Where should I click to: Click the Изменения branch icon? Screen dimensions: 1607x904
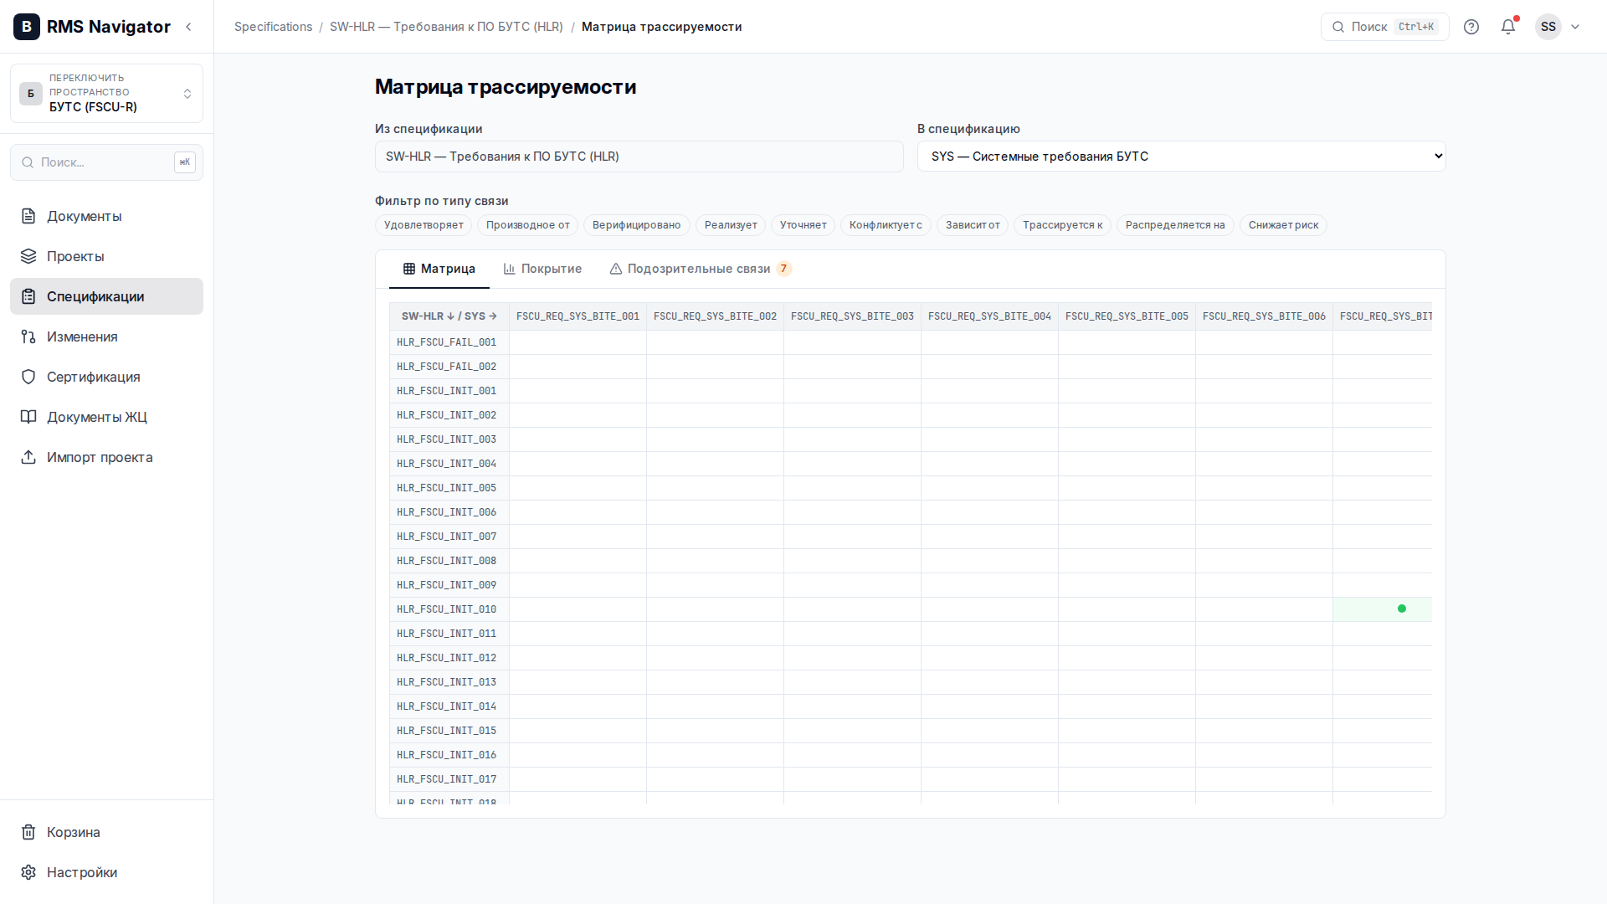28,336
